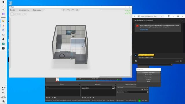Click the undo arrow in editor toolbar

pos(69,10)
